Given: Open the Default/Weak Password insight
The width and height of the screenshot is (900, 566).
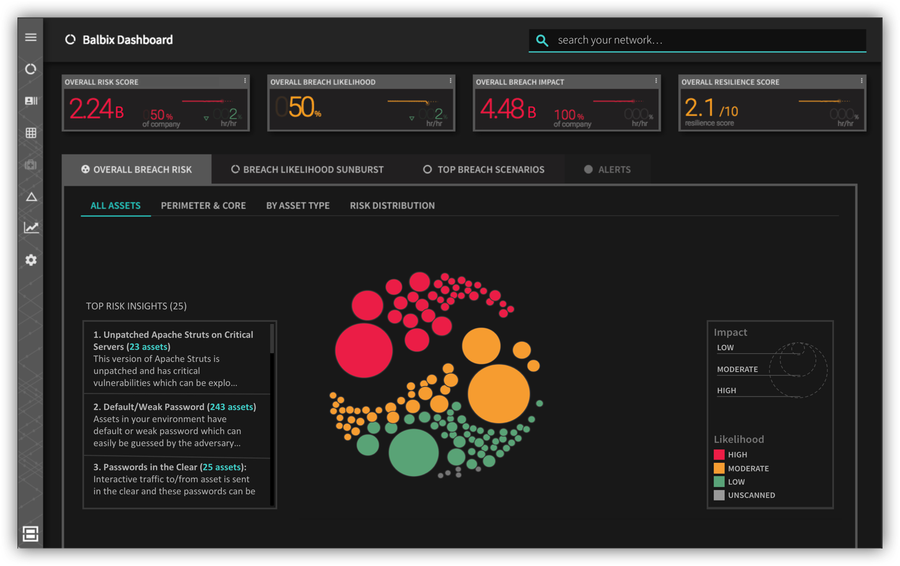Looking at the screenshot, I should click(x=177, y=425).
